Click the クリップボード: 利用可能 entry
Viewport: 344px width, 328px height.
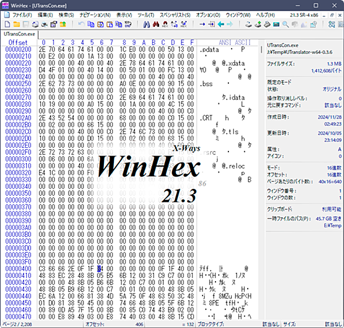coord(304,209)
